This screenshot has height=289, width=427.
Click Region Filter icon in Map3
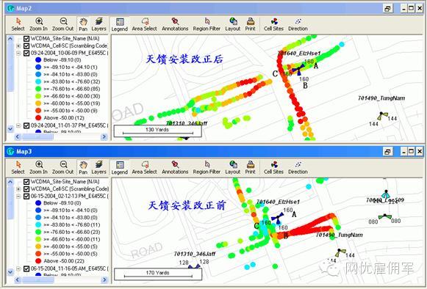tap(207, 167)
